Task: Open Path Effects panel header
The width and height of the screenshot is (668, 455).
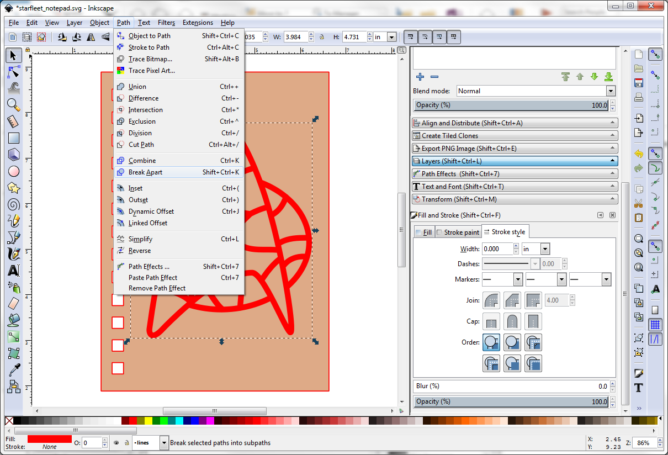Action: coord(515,174)
